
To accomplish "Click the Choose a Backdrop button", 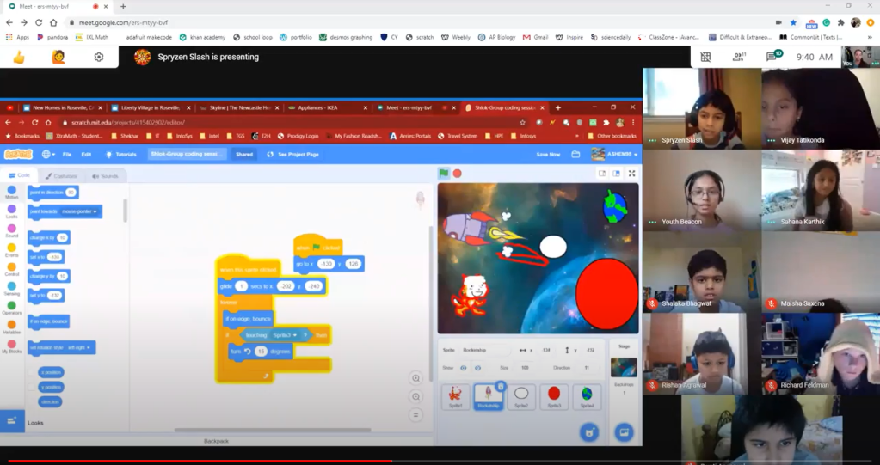I will 624,431.
